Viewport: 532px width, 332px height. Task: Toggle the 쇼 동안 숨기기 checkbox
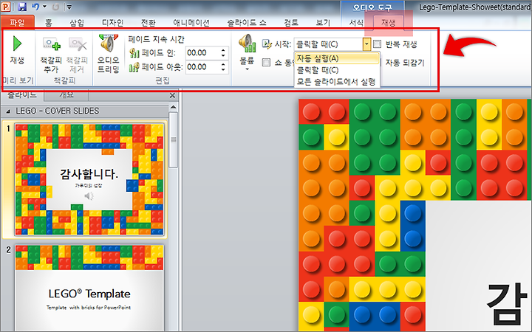point(266,62)
